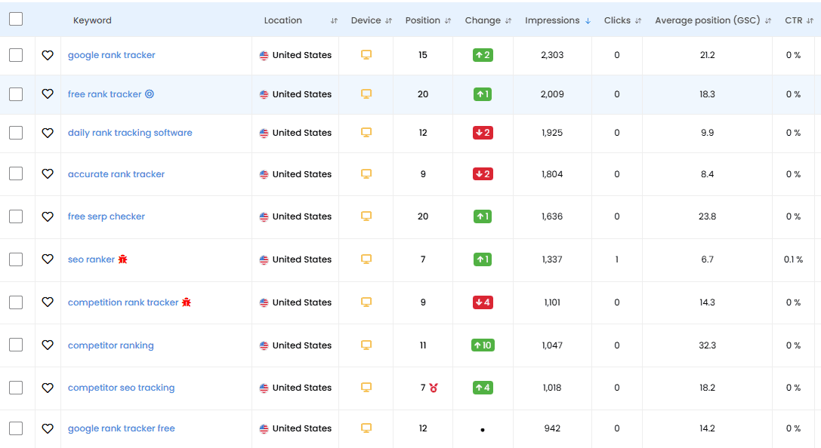Check the box for 'daily rank tracking software'
821x448 pixels.
click(x=16, y=133)
